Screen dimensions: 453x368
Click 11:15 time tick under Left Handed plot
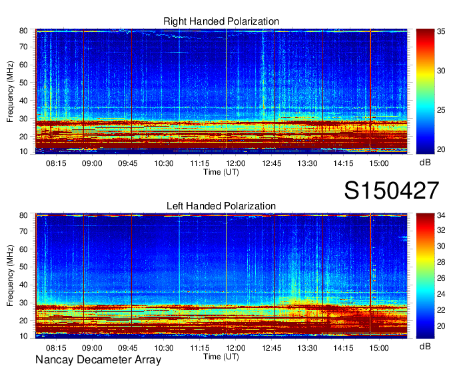click(x=200, y=348)
